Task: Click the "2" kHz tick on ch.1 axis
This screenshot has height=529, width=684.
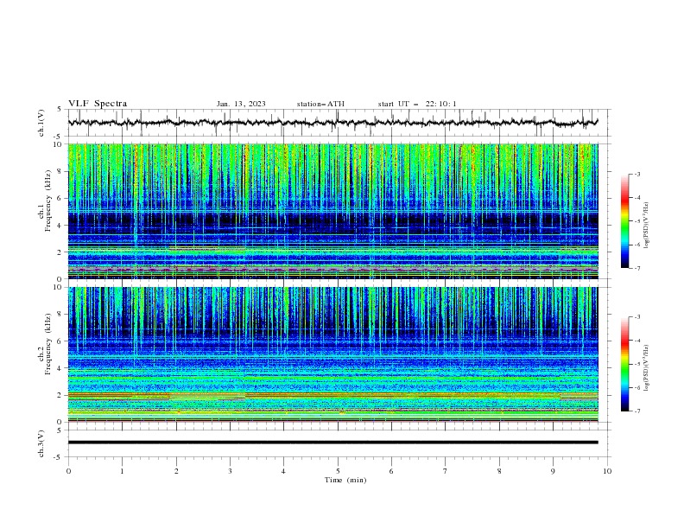Action: coord(60,252)
